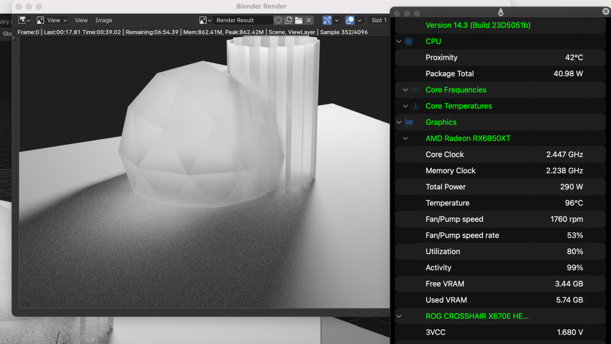Click the Activity row label
The width and height of the screenshot is (611, 344).
(x=438, y=268)
